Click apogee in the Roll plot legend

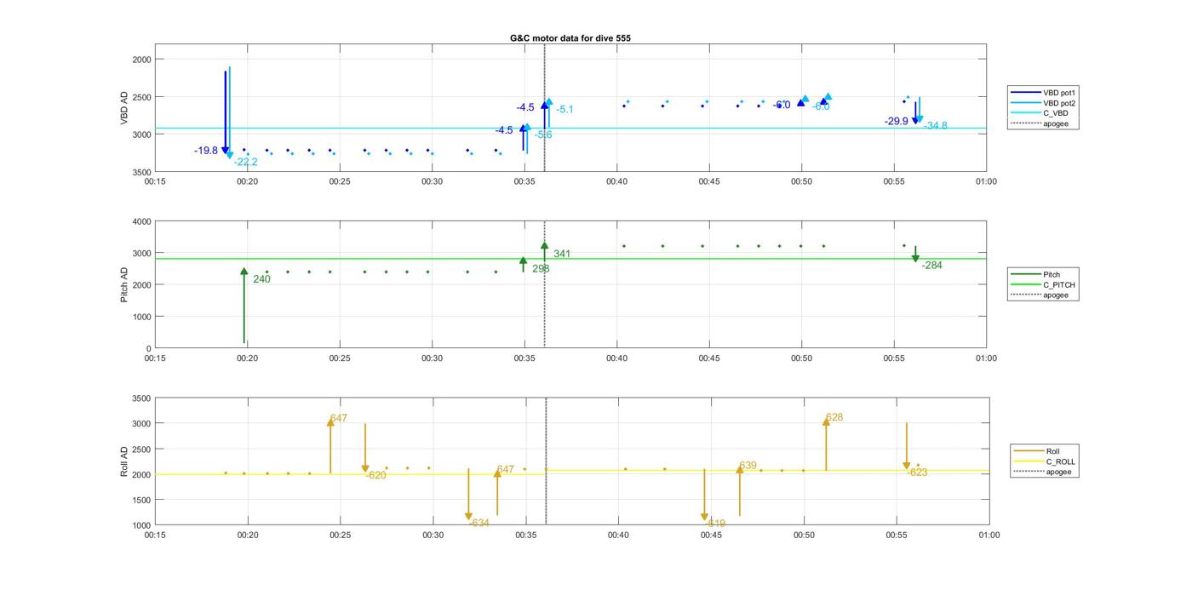click(x=1044, y=472)
